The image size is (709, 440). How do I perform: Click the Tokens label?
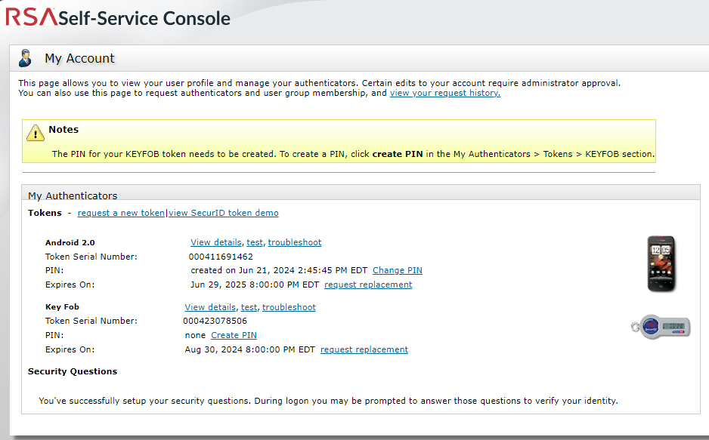[45, 213]
